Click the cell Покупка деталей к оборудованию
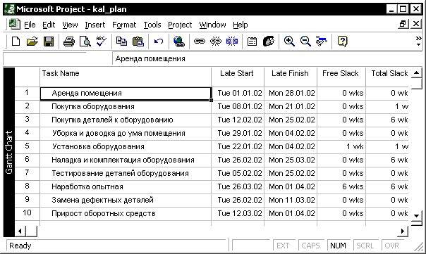 [126, 120]
